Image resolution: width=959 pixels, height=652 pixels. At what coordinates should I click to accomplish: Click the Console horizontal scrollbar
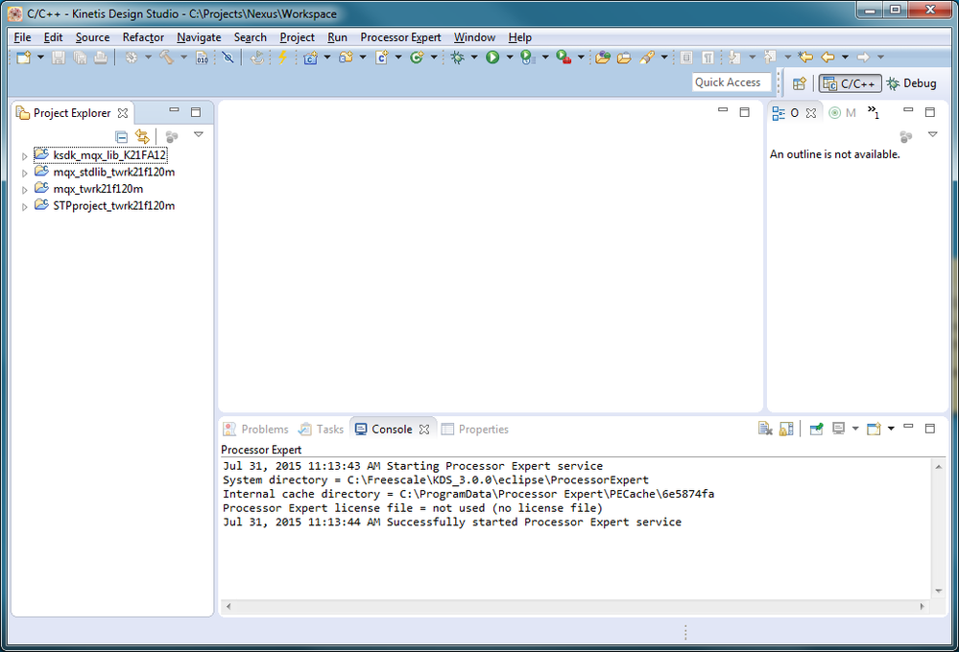click(575, 606)
